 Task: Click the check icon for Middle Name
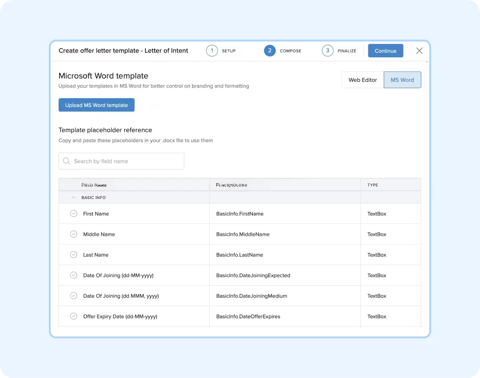[x=73, y=234]
